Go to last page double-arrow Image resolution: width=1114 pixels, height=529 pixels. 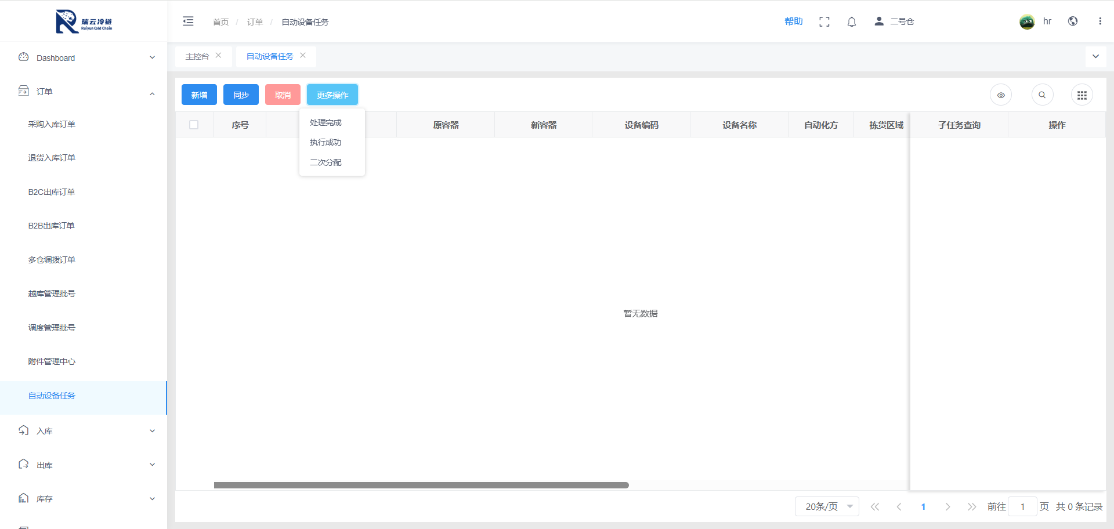(x=972, y=506)
